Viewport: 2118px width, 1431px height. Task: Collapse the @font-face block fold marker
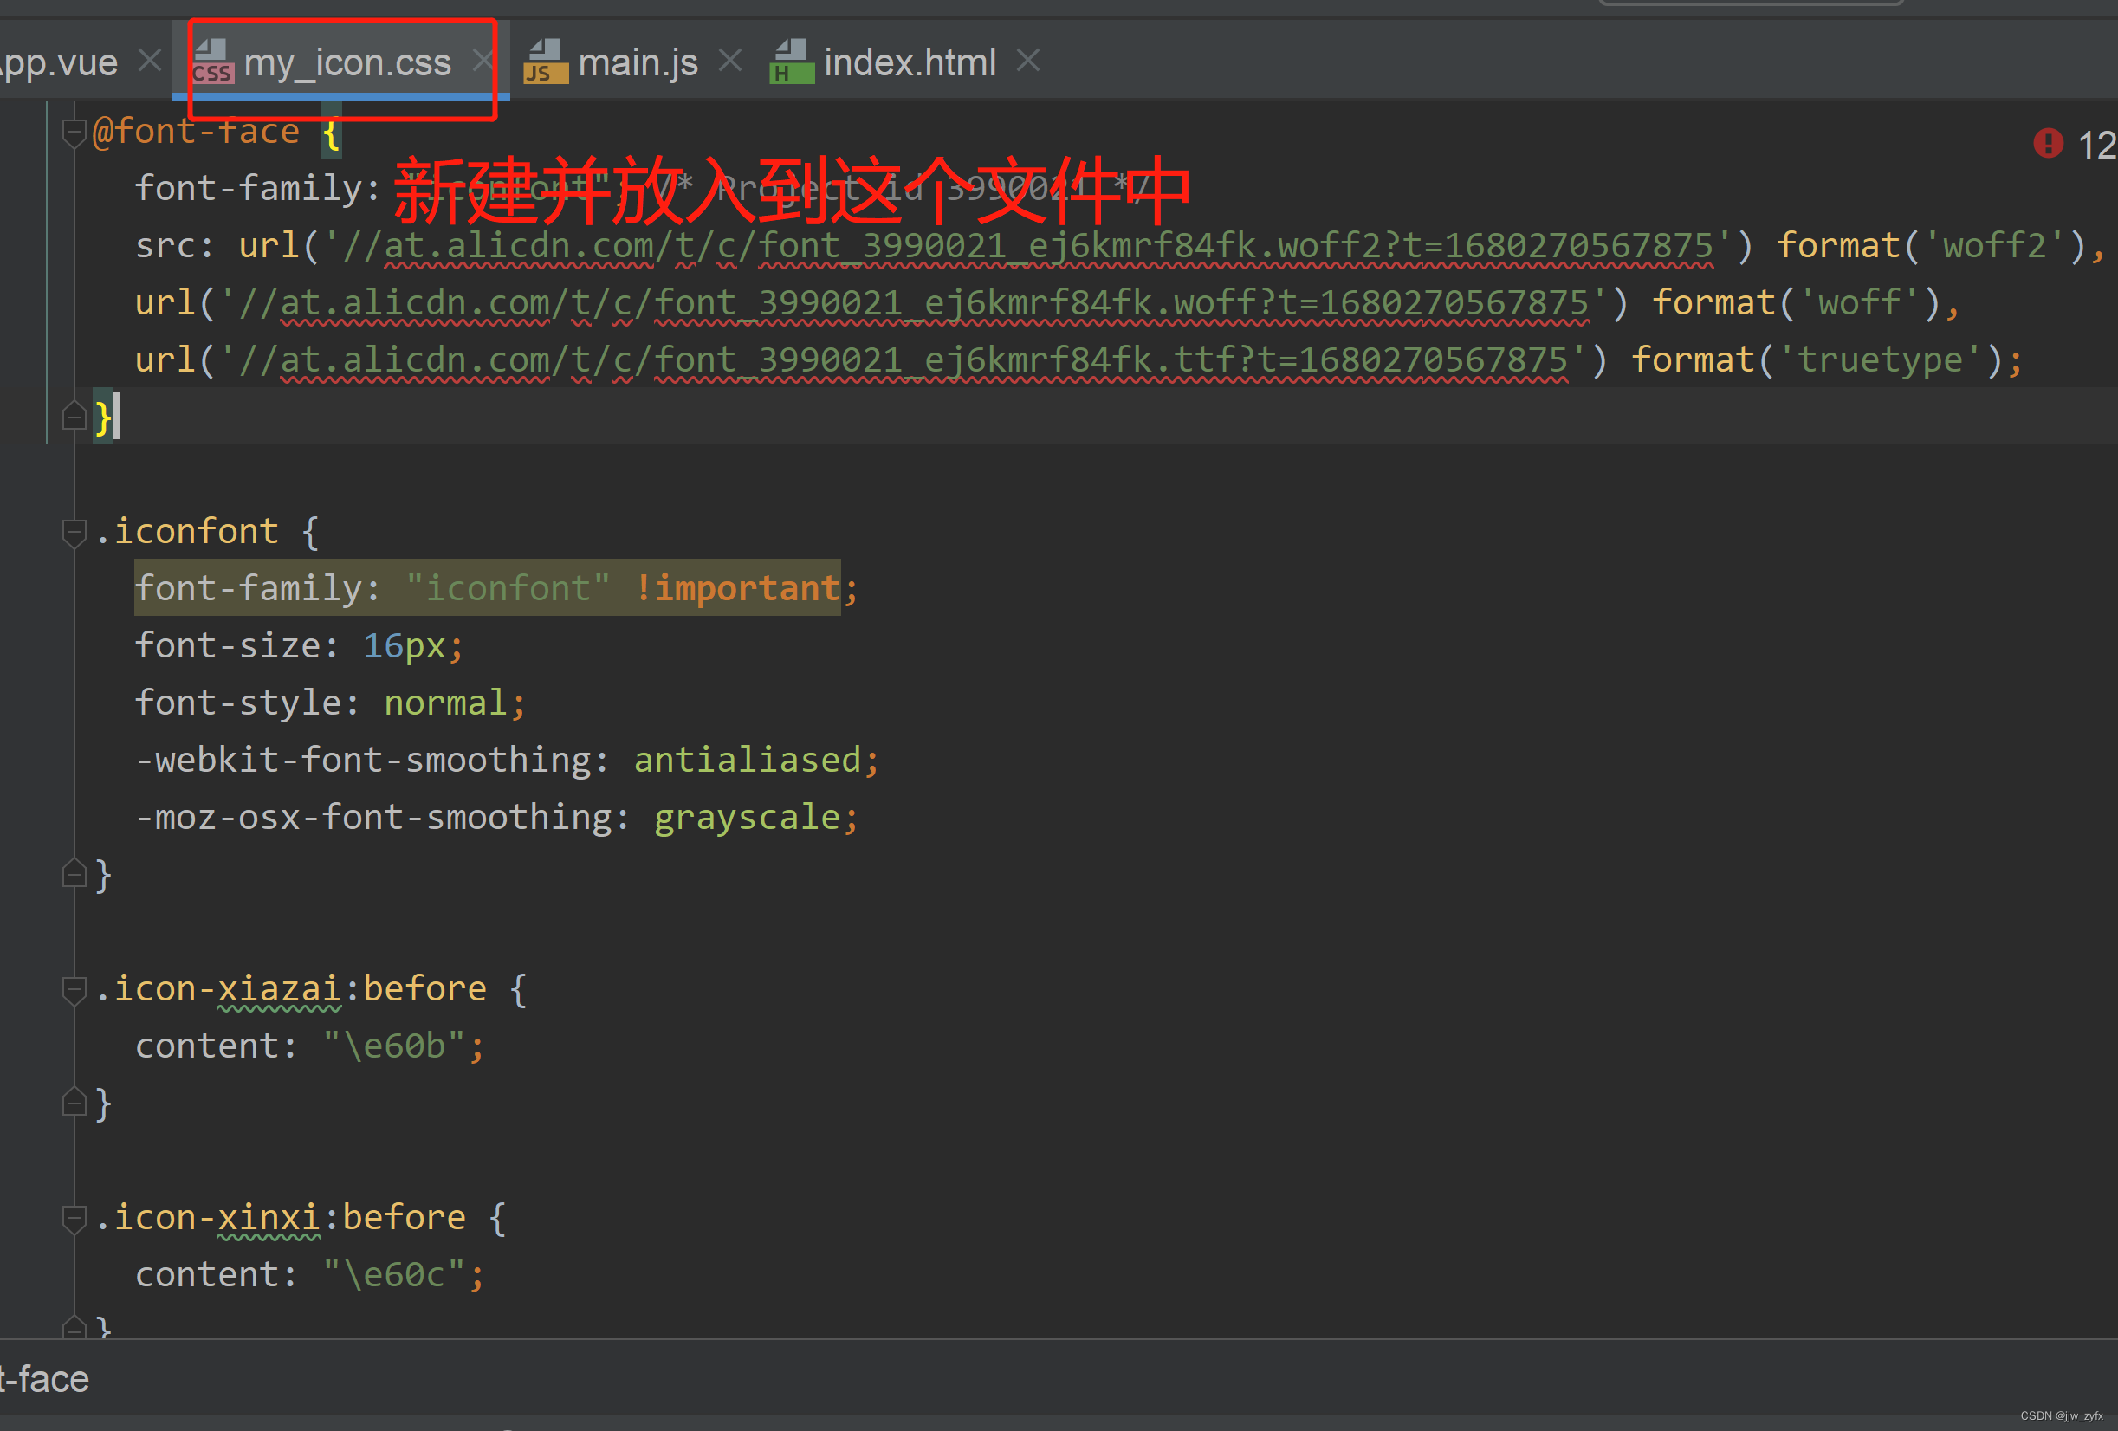tap(73, 133)
